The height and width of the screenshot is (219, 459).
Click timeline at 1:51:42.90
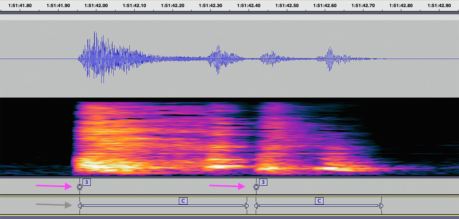tap(439, 6)
